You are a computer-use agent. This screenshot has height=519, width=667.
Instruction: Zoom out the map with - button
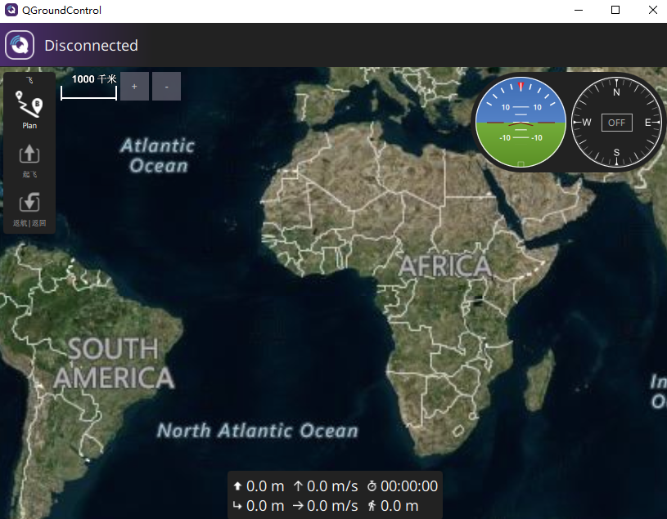point(166,86)
